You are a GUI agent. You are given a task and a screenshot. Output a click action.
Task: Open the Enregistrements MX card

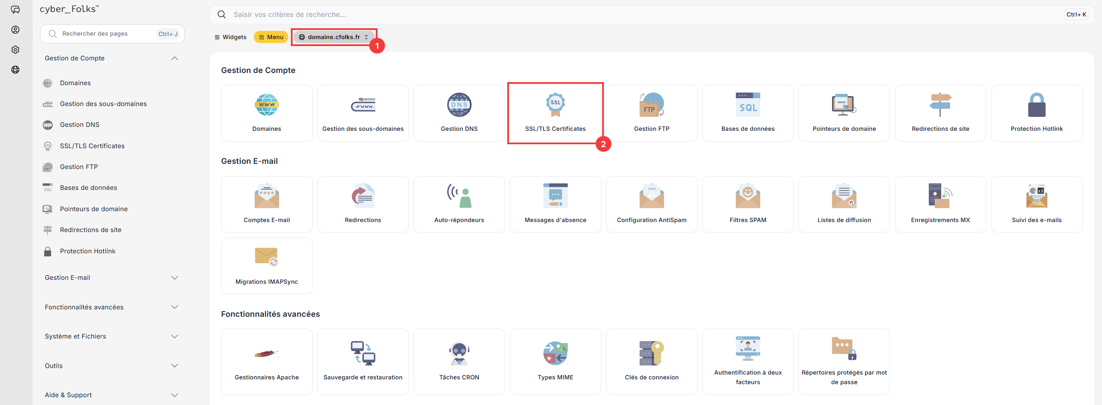click(940, 204)
